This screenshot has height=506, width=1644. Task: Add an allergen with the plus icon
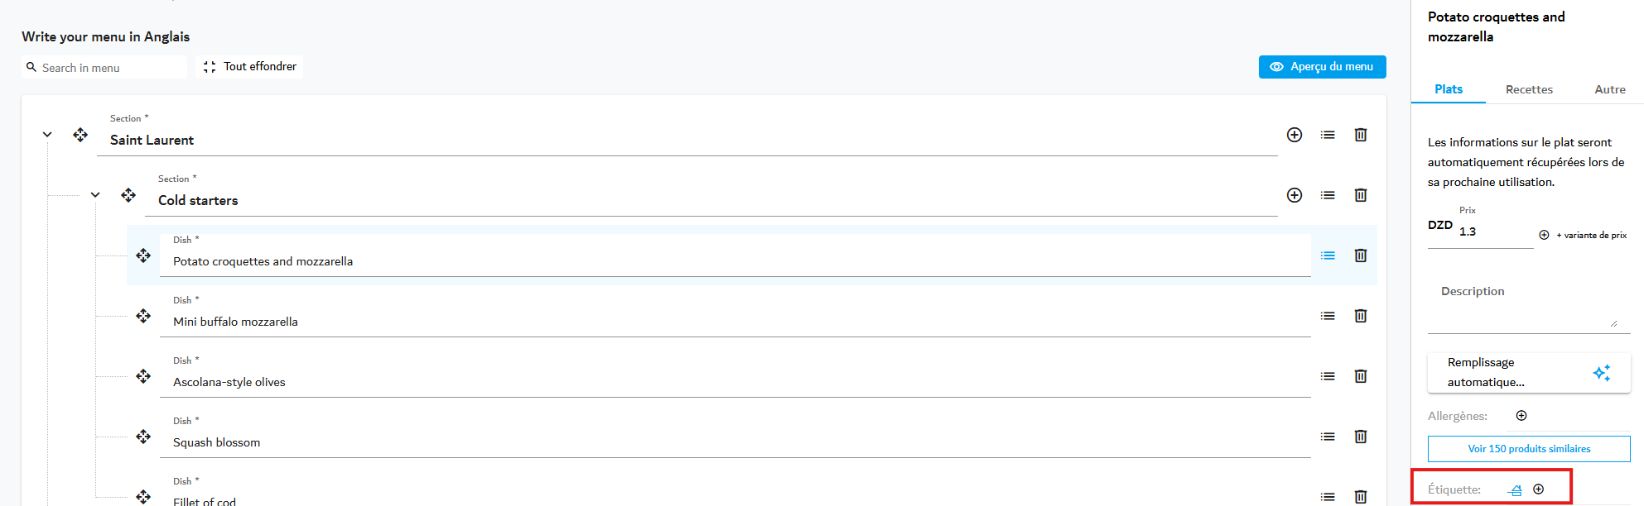click(x=1521, y=416)
